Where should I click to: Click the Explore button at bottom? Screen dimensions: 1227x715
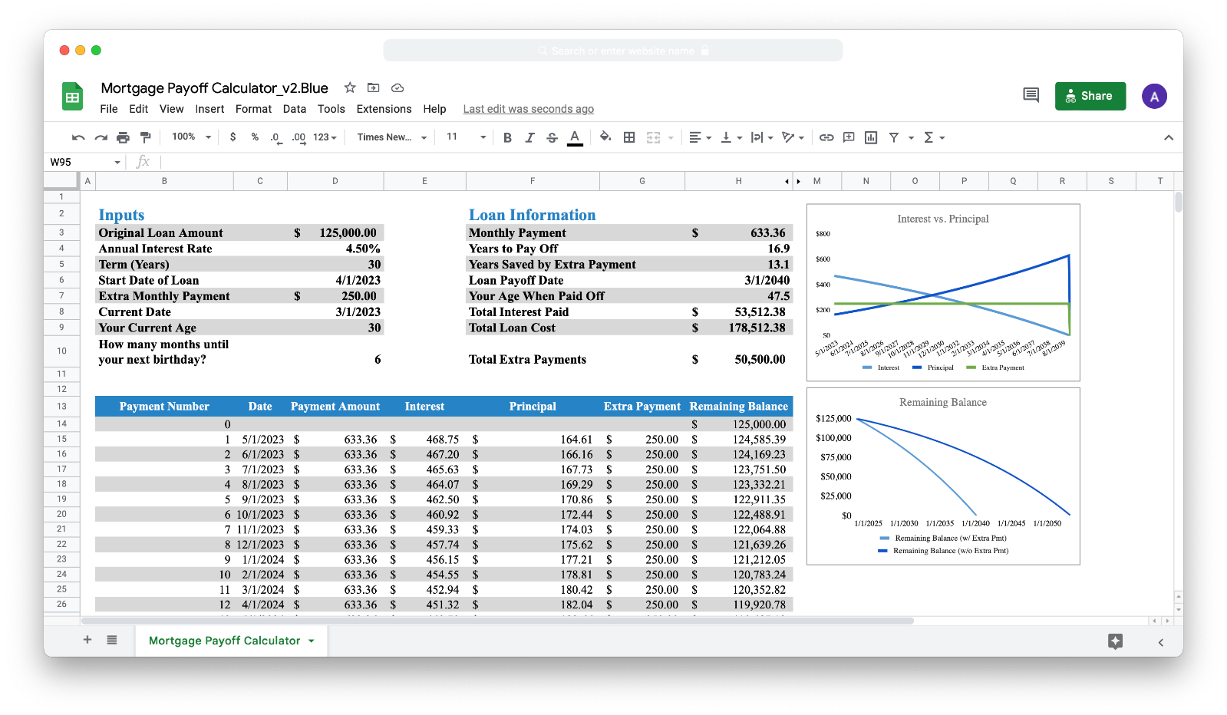[x=1115, y=641]
